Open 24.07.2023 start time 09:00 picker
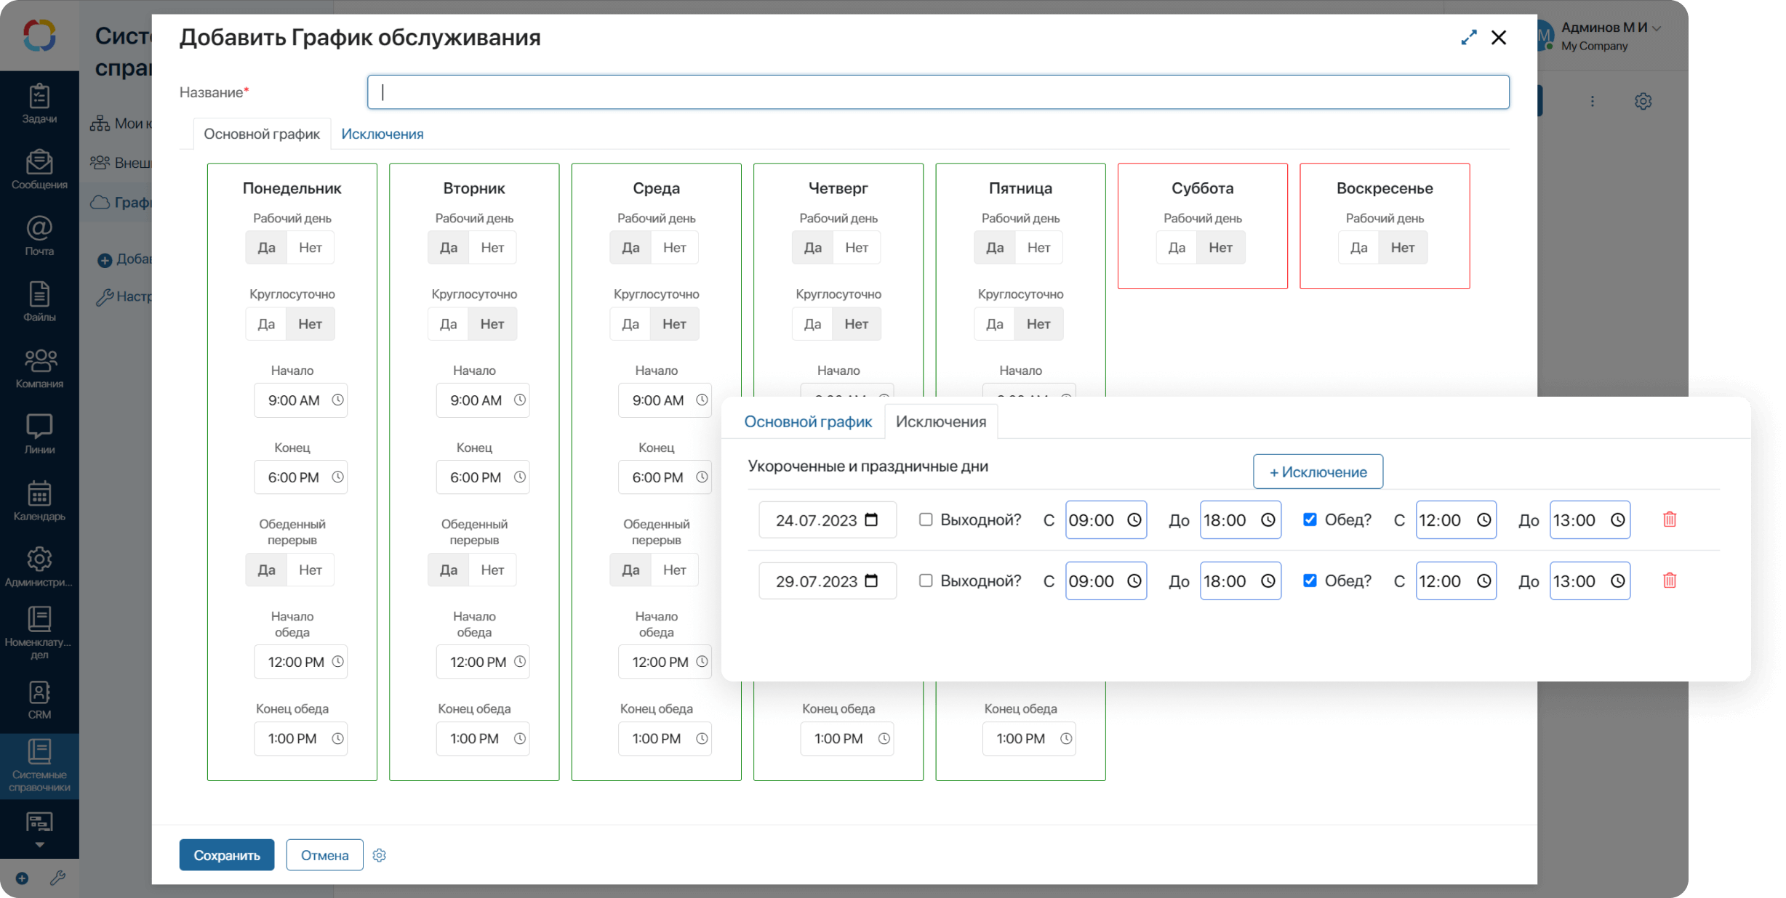This screenshot has height=898, width=1786. tap(1106, 519)
